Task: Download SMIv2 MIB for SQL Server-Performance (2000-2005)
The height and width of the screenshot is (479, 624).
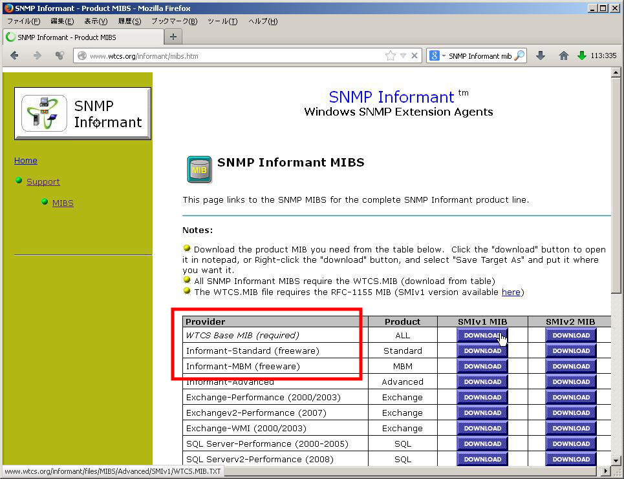Action: pos(571,443)
